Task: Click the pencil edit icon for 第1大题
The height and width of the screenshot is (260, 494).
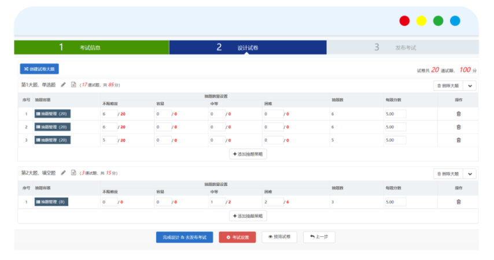Action: coord(63,85)
